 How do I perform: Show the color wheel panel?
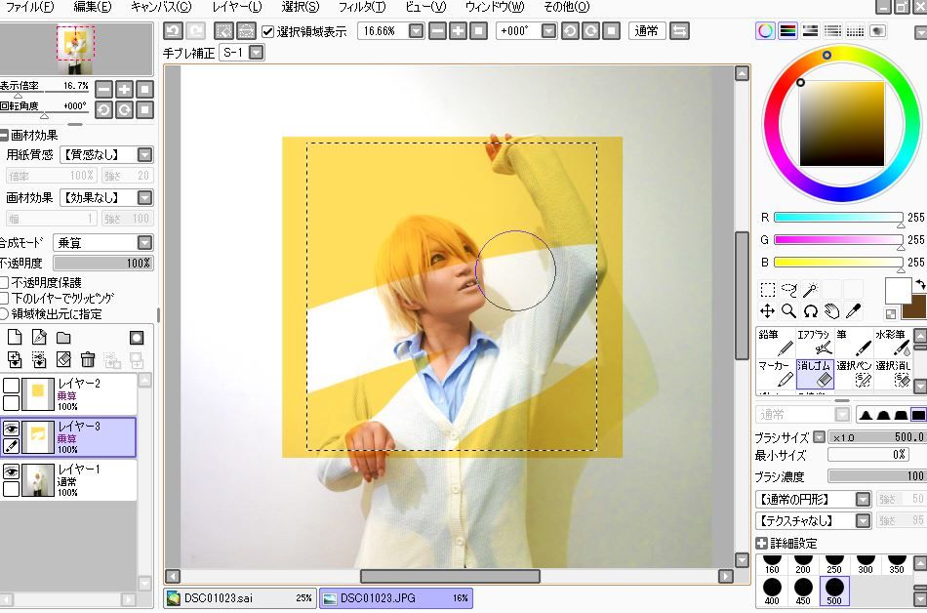[765, 30]
